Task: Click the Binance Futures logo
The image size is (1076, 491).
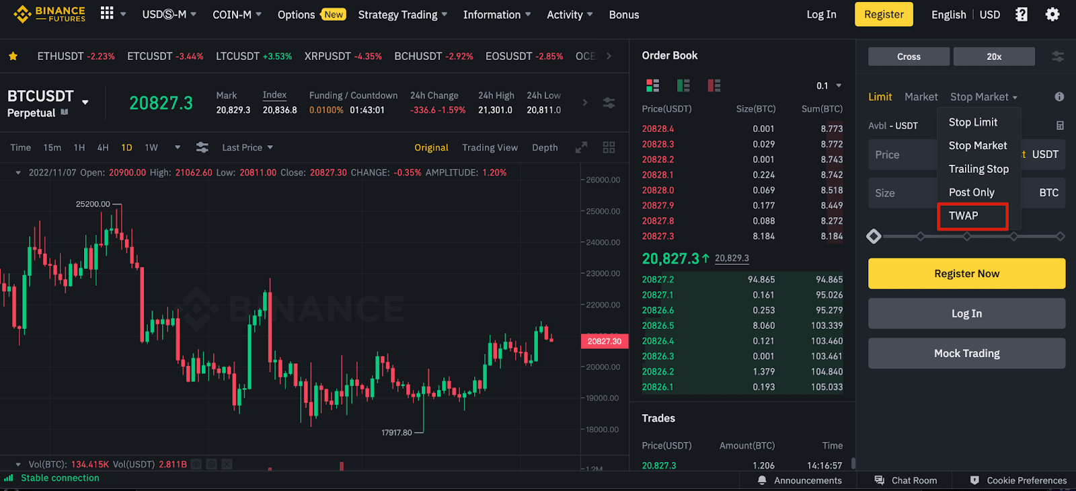Action: click(x=50, y=14)
